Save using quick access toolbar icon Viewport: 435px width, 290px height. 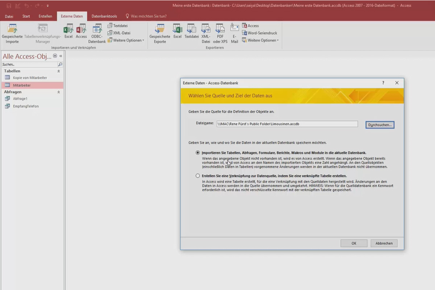coord(9,5)
